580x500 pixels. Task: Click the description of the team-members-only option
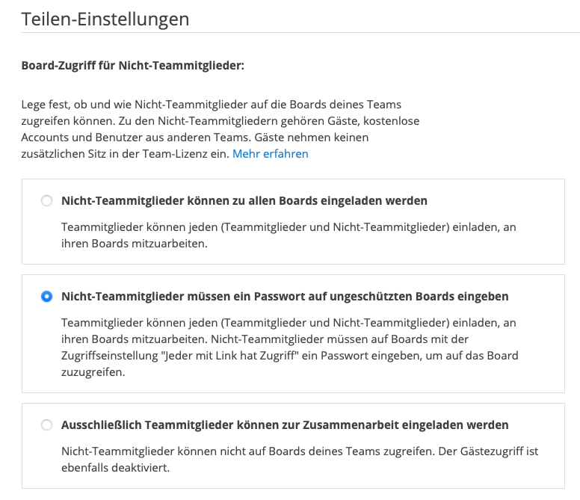tap(300, 460)
